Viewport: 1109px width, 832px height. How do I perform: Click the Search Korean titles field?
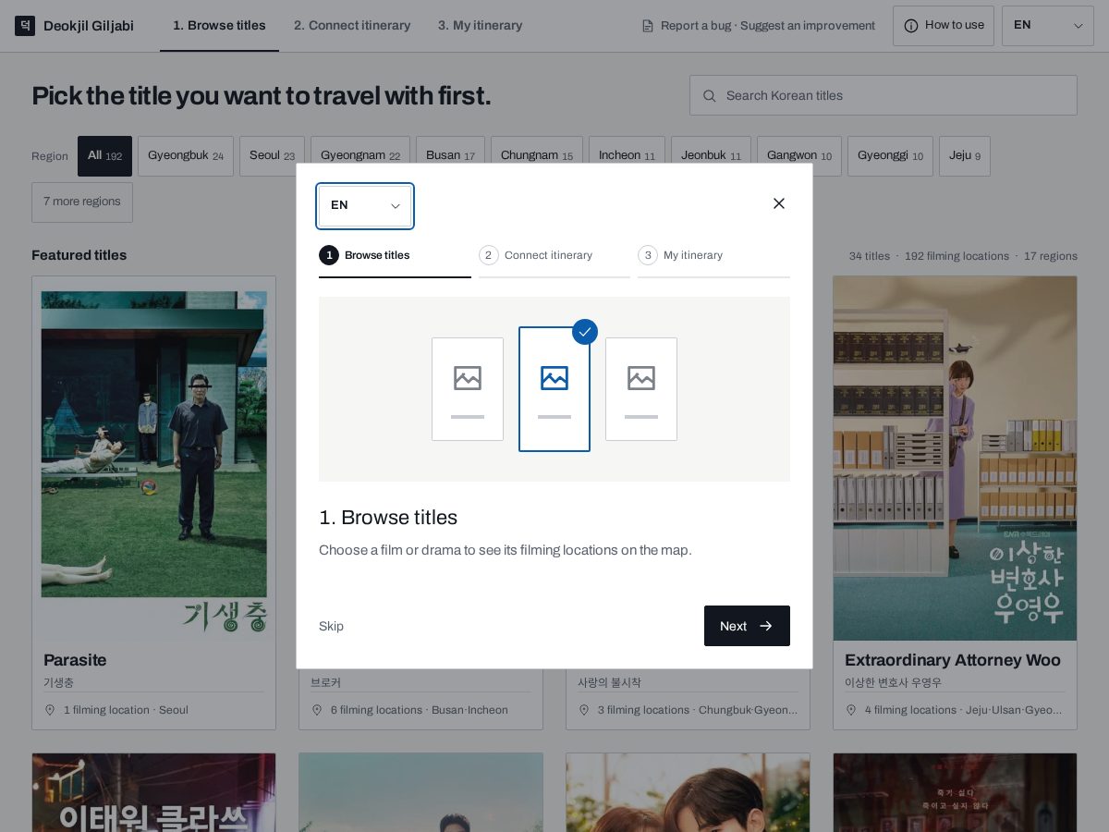(884, 95)
